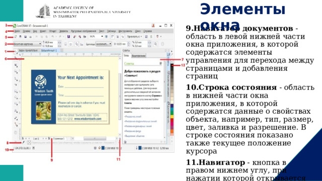
Task: Click the Undo toolbar icon
Action: click(52, 37)
